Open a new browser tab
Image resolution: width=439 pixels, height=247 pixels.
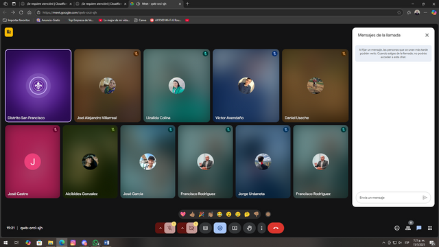(x=187, y=4)
